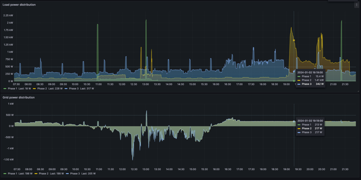
Task: Click blue Phase 3 color swatch in Load legend
Action: (66, 88)
